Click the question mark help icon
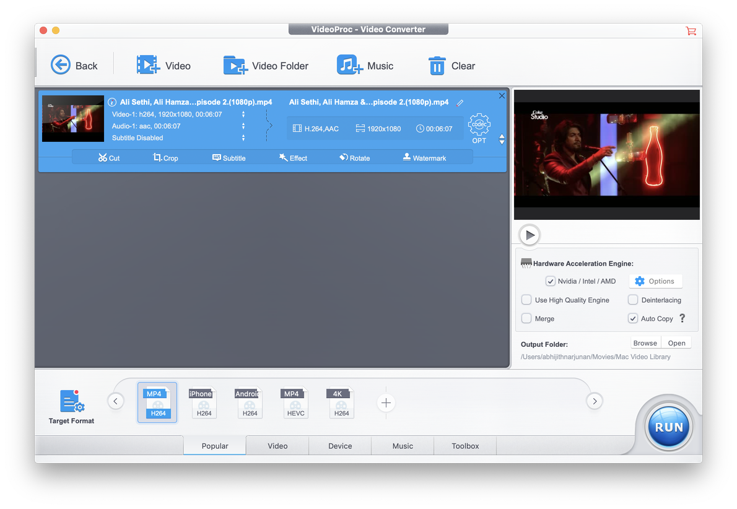 682,318
